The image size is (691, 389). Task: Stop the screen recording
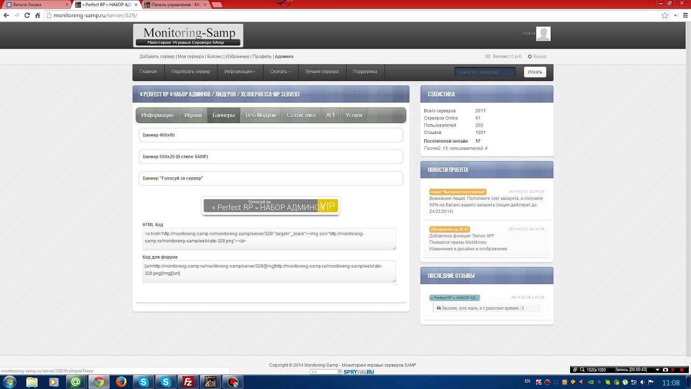click(x=682, y=370)
